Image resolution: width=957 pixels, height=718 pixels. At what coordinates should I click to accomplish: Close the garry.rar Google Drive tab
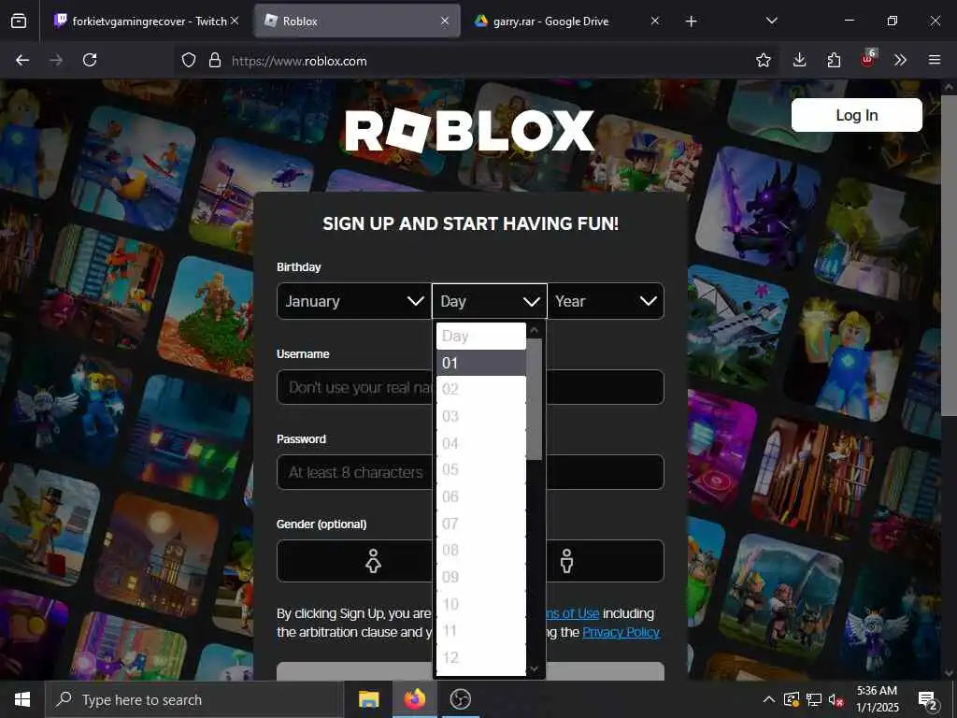pos(655,21)
